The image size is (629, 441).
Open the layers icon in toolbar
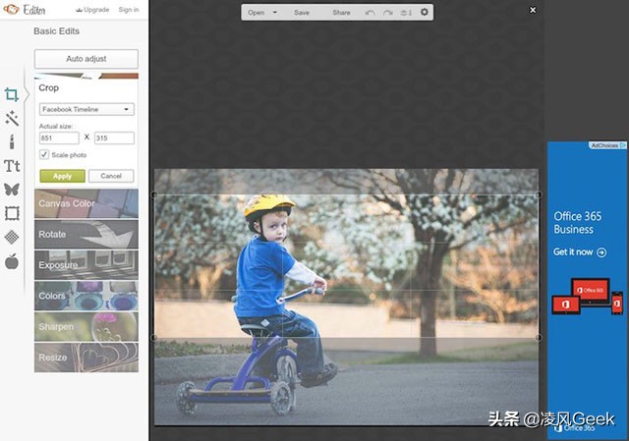click(406, 13)
